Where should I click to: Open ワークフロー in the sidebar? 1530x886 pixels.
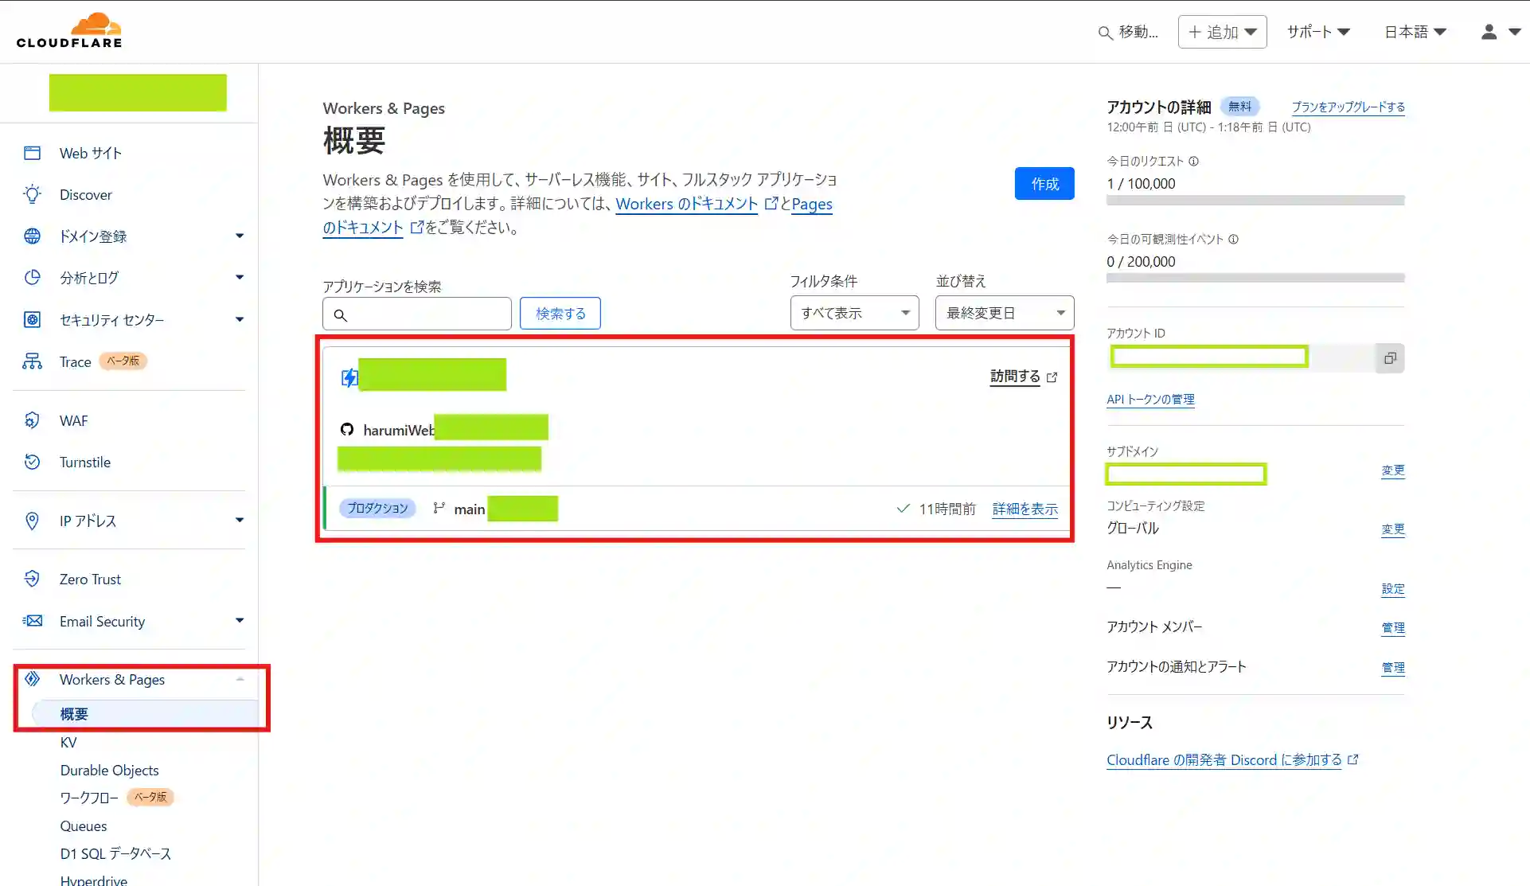tap(89, 798)
